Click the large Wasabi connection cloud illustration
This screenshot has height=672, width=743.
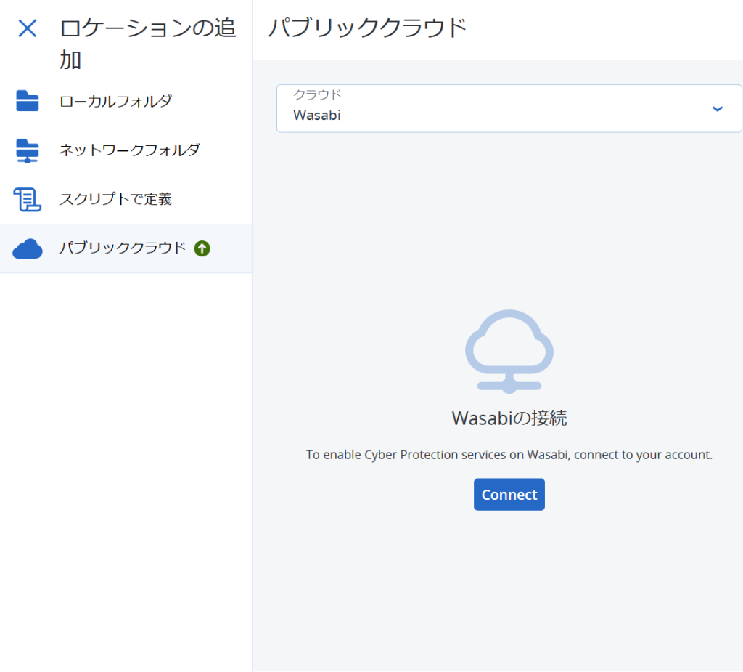[x=509, y=352]
